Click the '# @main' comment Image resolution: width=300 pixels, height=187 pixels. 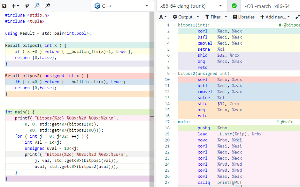coord(285,122)
